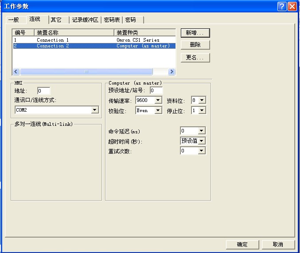Expand the 资料位 dropdown
The height and width of the screenshot is (253, 300).
pyautogui.click(x=202, y=101)
